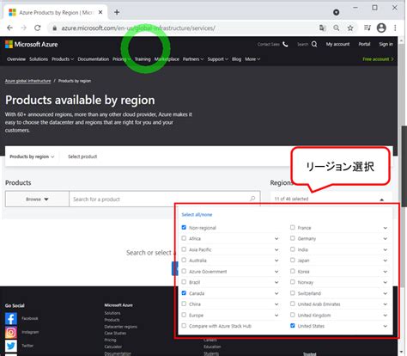Check the Europe checkbox

pos(184,315)
